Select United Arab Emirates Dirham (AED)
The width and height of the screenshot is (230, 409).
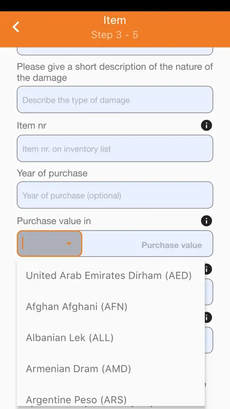(109, 276)
